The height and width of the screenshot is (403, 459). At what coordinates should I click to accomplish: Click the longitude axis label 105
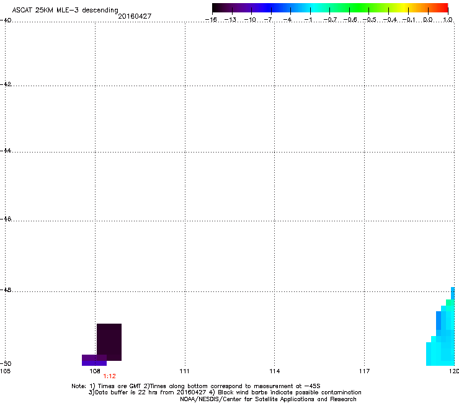[x=6, y=371]
